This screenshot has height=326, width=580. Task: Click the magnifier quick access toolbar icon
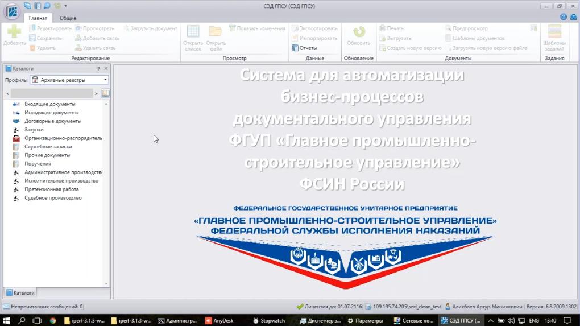coord(47,6)
